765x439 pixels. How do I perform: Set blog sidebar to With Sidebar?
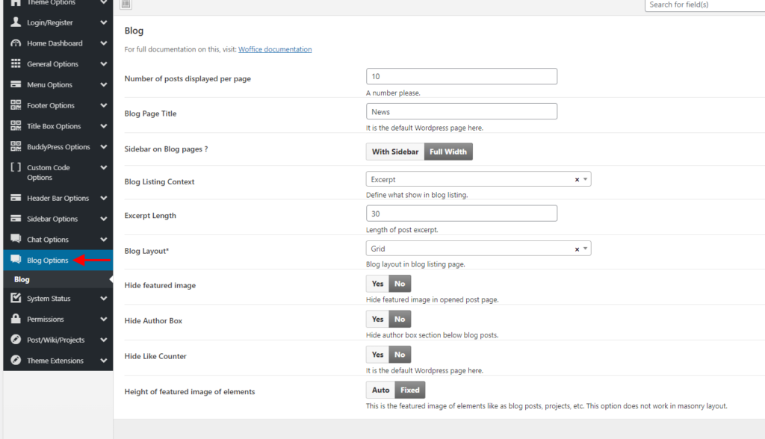pos(395,152)
